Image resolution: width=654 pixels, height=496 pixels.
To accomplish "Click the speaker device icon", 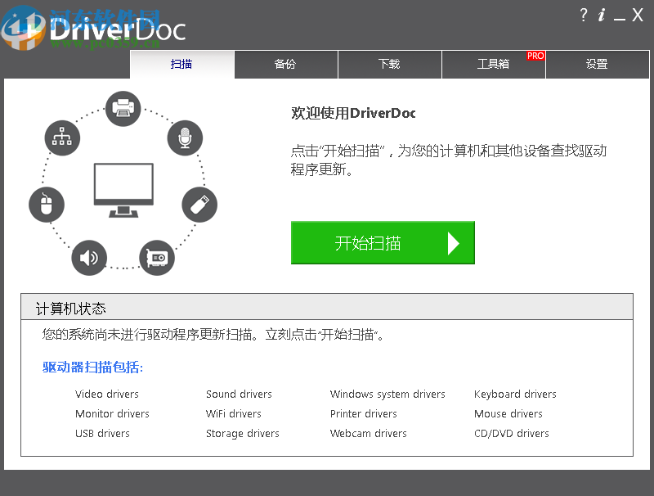I will pyautogui.click(x=89, y=257).
